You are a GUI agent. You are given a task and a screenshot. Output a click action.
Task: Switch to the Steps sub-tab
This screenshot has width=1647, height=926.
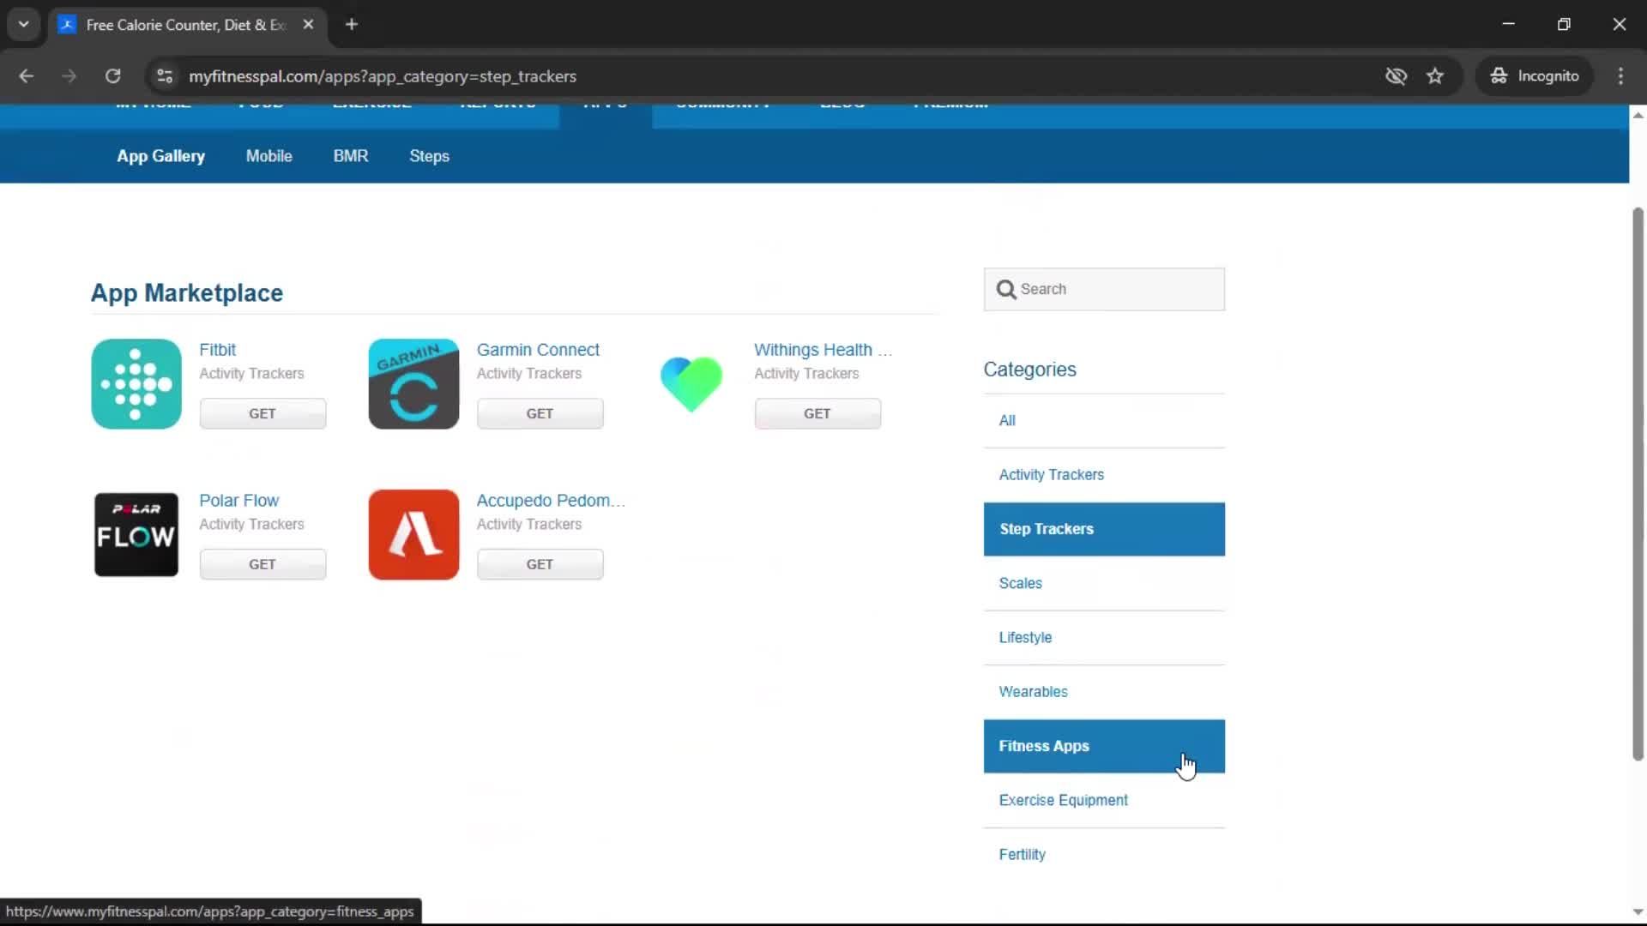point(429,156)
